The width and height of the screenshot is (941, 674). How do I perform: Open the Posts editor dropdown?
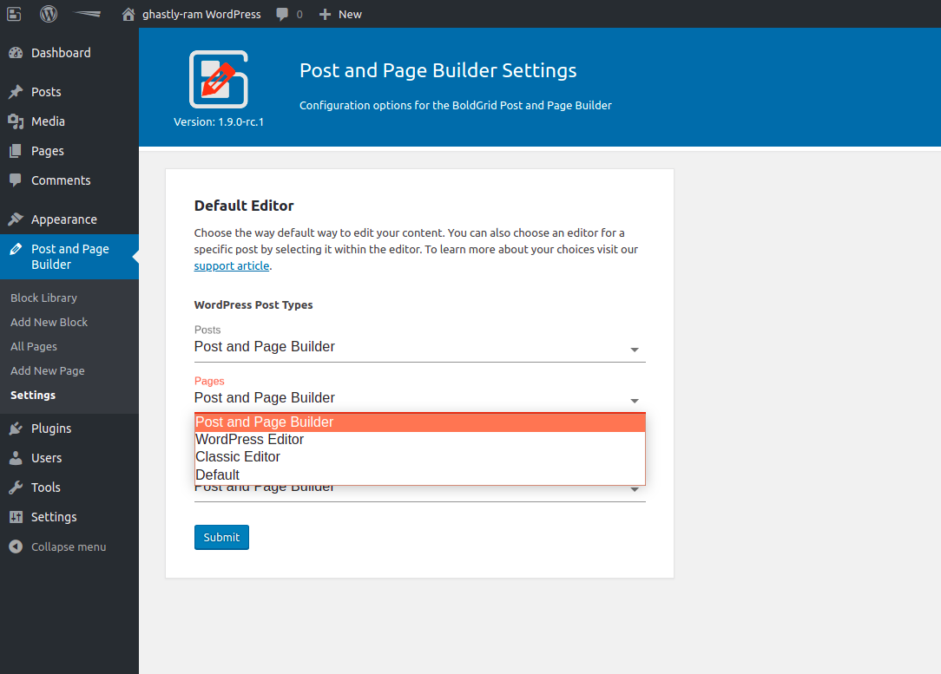[419, 347]
